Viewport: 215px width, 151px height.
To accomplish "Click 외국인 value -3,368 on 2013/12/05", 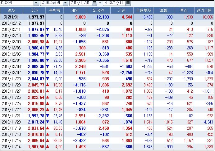I will point(103,54).
